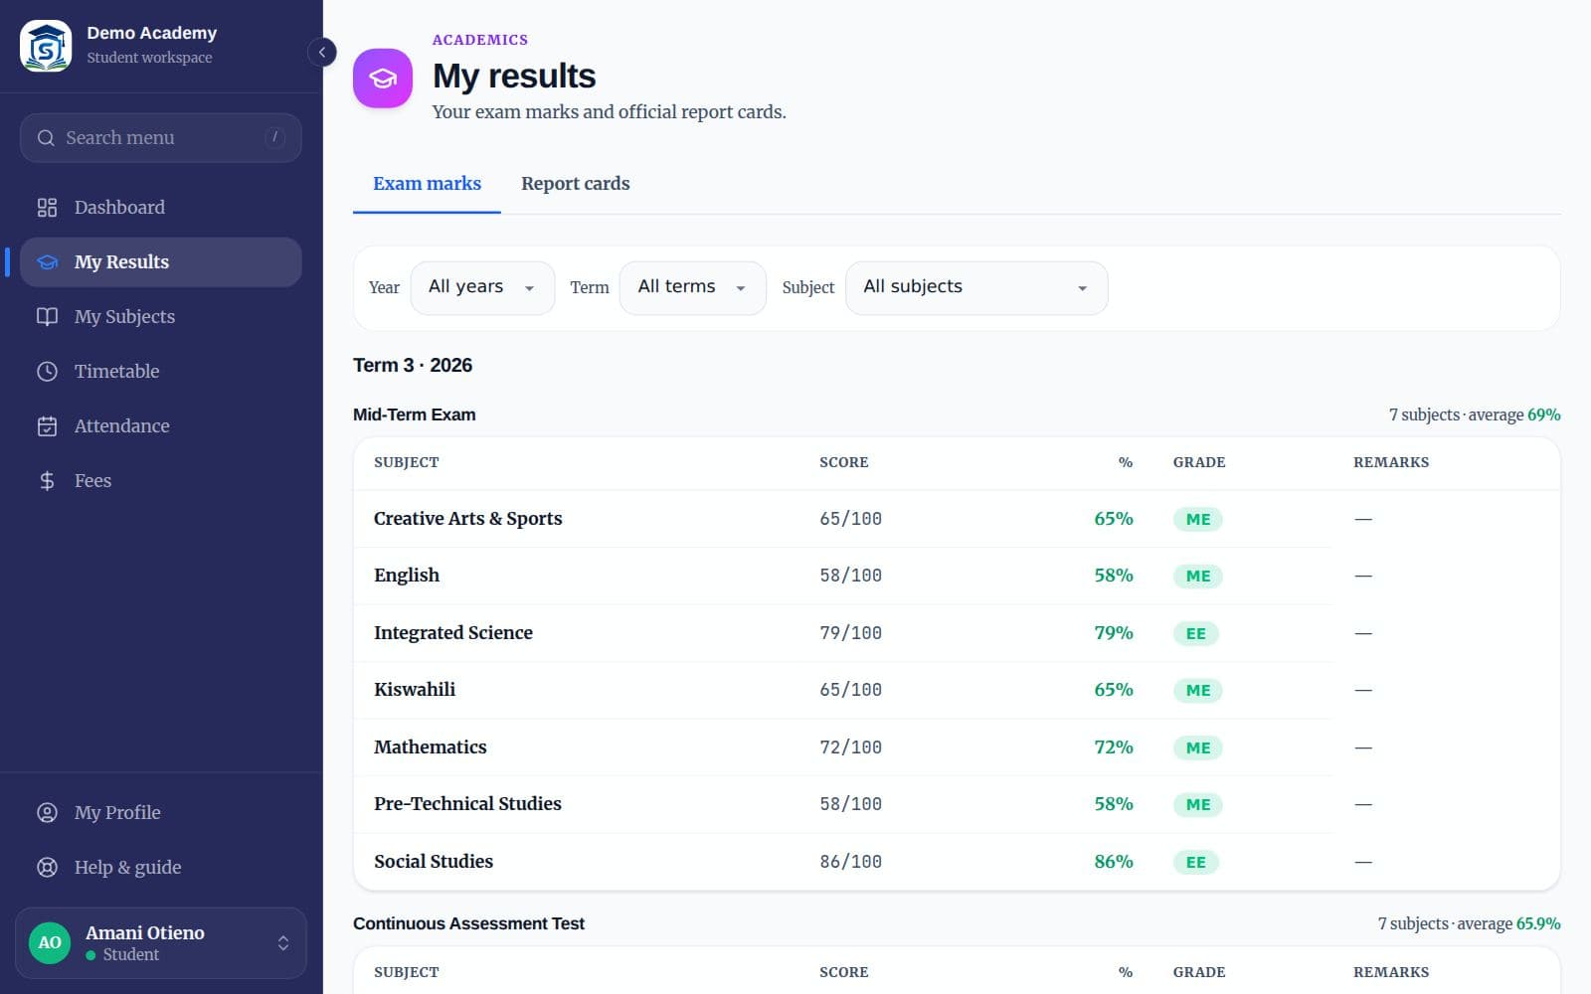Click the My Results graduation cap icon
1591x994 pixels.
47,261
